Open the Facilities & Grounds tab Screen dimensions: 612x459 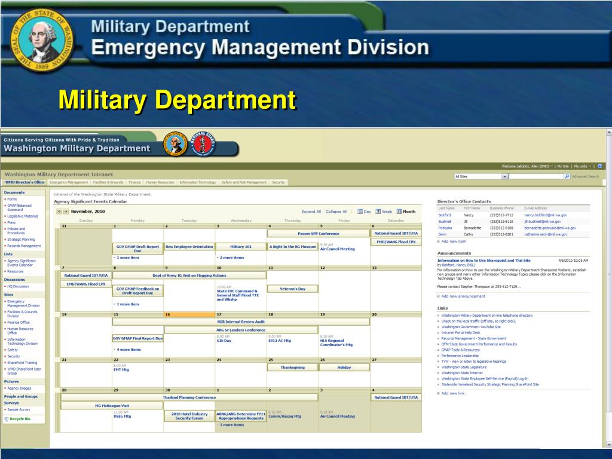[108, 182]
